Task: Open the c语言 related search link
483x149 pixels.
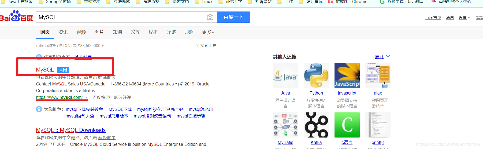Action: [347, 143]
